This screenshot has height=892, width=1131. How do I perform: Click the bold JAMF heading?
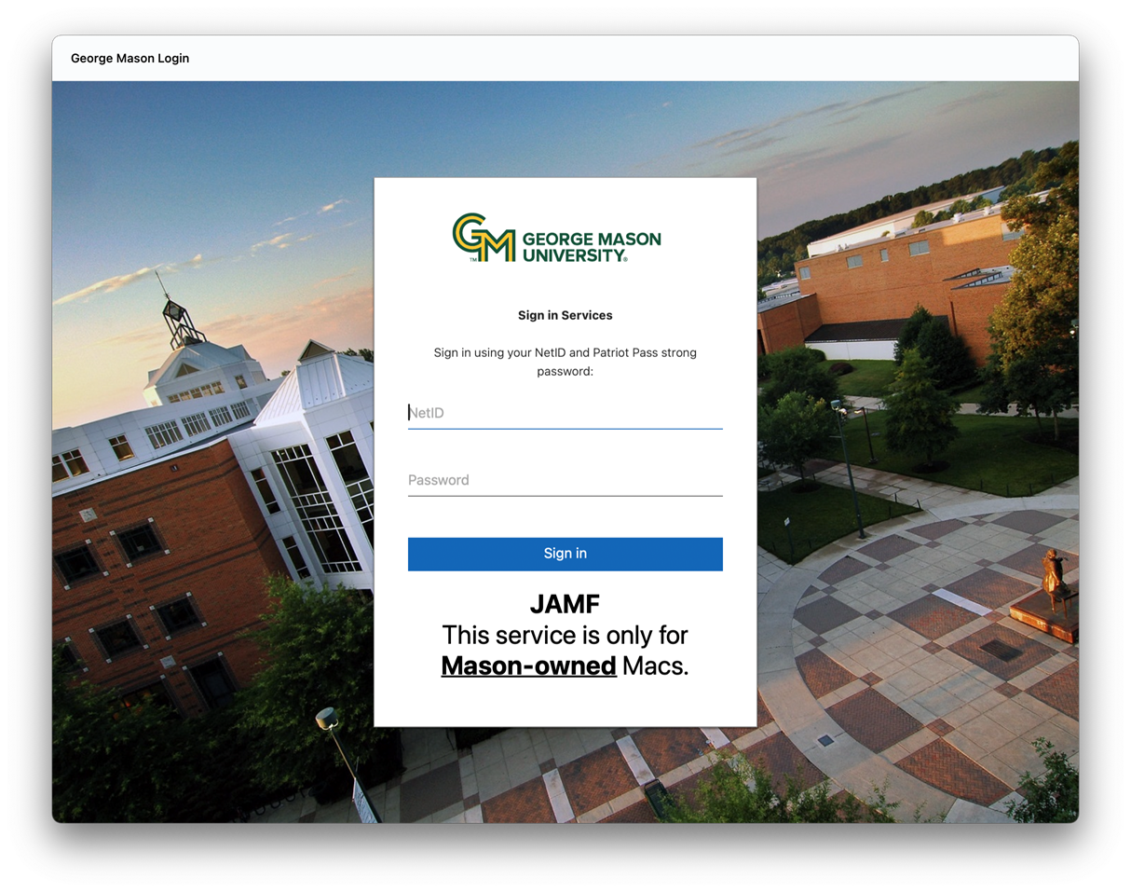[565, 604]
